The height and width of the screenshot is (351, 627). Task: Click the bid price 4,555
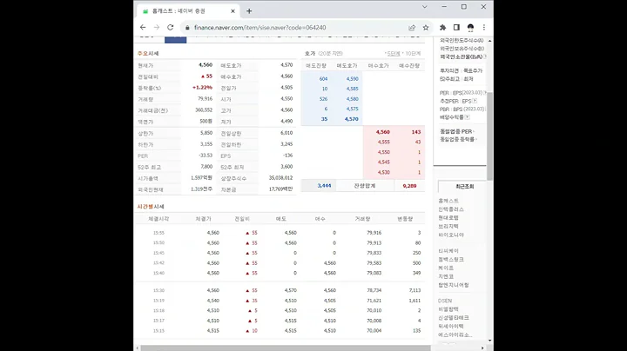coord(383,142)
